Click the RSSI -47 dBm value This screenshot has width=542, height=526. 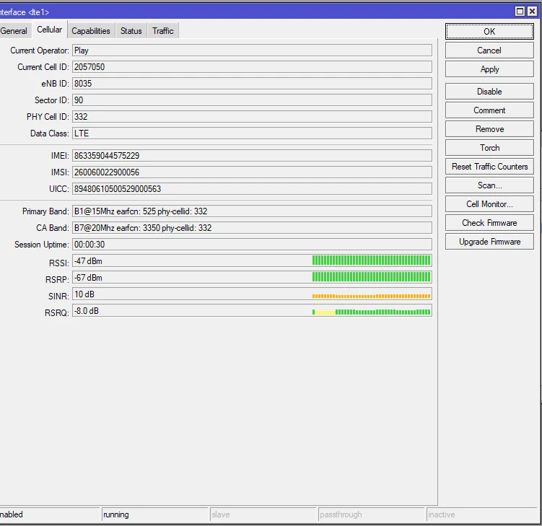click(88, 261)
